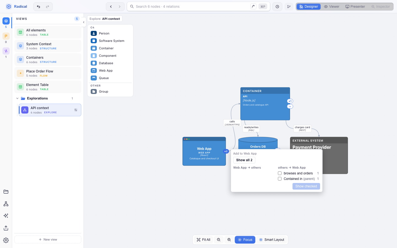The height and width of the screenshot is (248, 397).
Task: Open the folder icon in left rail
Action: [6, 192]
